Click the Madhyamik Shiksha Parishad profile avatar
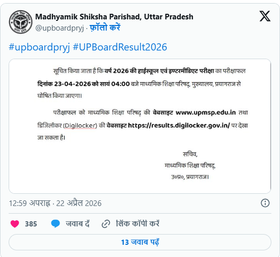Screen dimensions: 280x257 pos(21,22)
